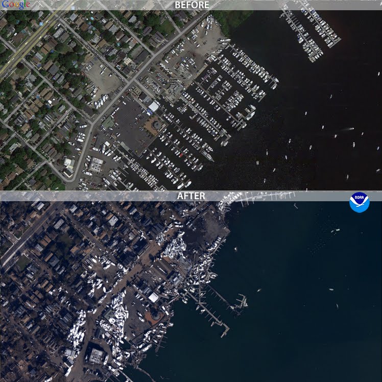Click the round building in the before image
Image resolution: width=382 pixels, height=382 pixels.
(157, 125)
